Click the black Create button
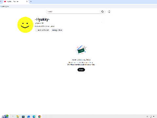 (81, 69)
